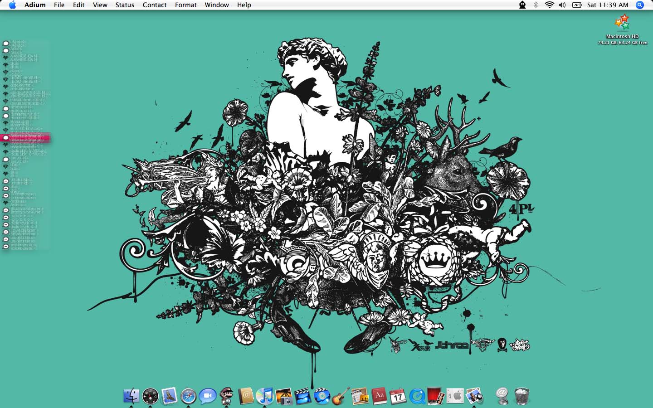Launch Safari compass icon in dock

click(189, 396)
